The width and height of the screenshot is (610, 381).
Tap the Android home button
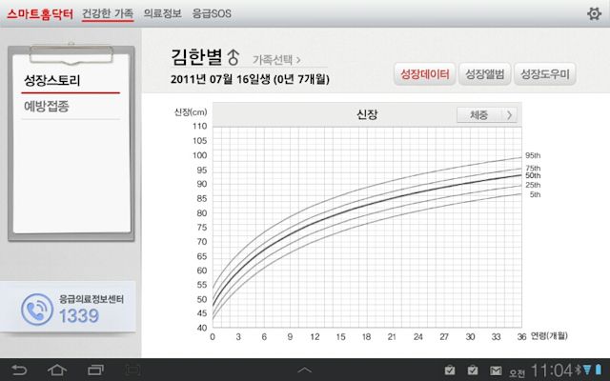(x=57, y=370)
